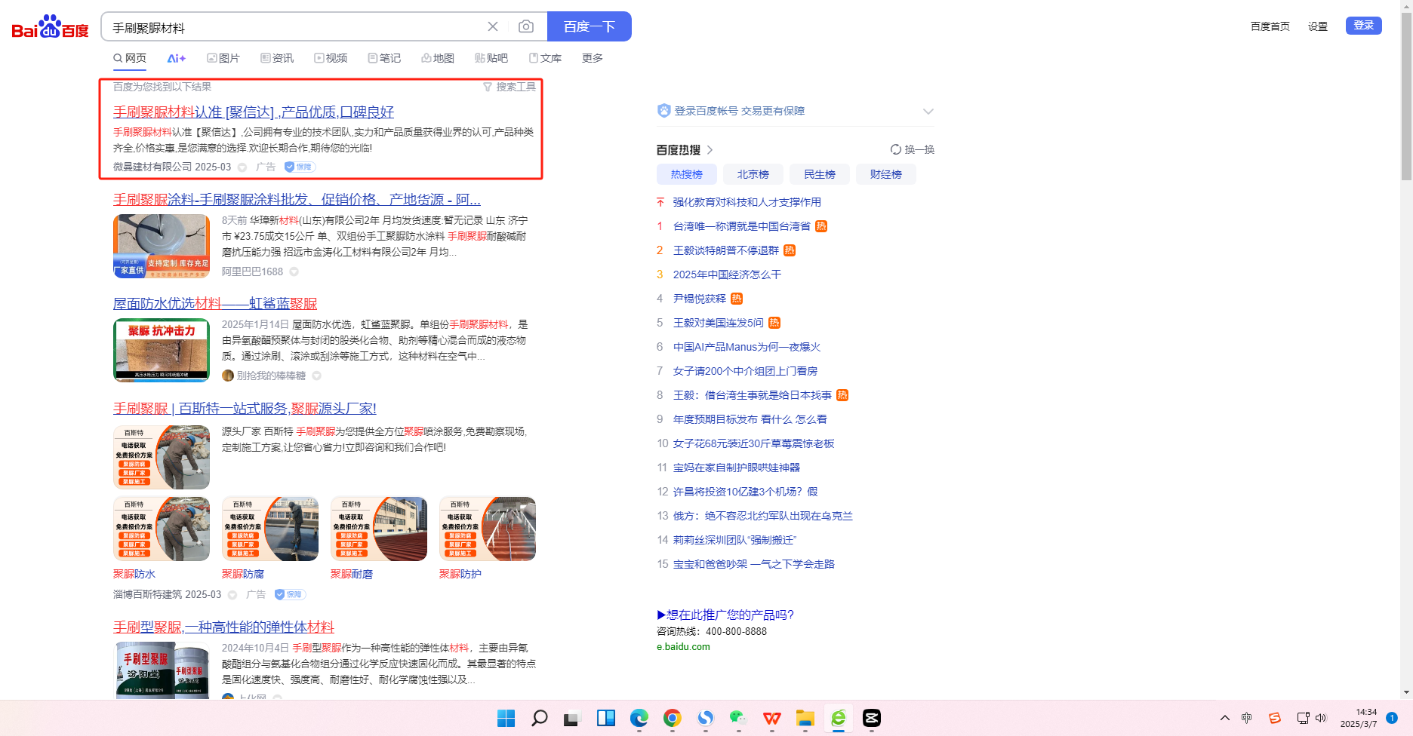Toggle the Chinese input mode indicator

[x=1247, y=718]
